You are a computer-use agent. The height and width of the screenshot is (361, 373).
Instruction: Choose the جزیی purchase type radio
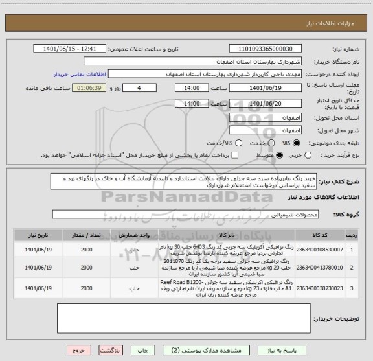coord(308,156)
